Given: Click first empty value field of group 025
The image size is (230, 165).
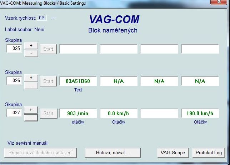Looking at the screenshot, I should [78, 49].
